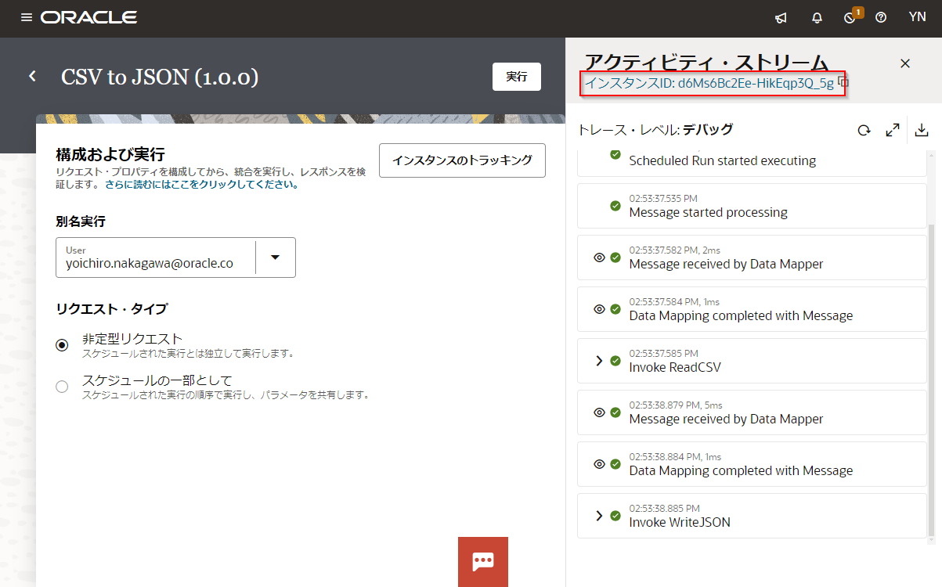Viewport: 942px width, 587px height.
Task: Select the スケジュールの一部として radio option
Action: coord(62,387)
